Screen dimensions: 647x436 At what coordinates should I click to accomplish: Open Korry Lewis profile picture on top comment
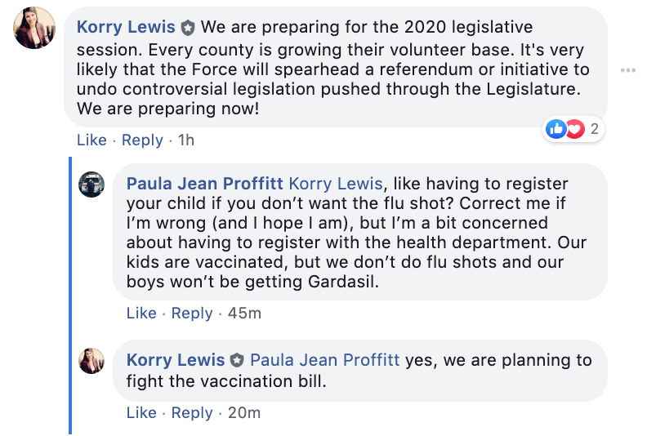pos(34,28)
